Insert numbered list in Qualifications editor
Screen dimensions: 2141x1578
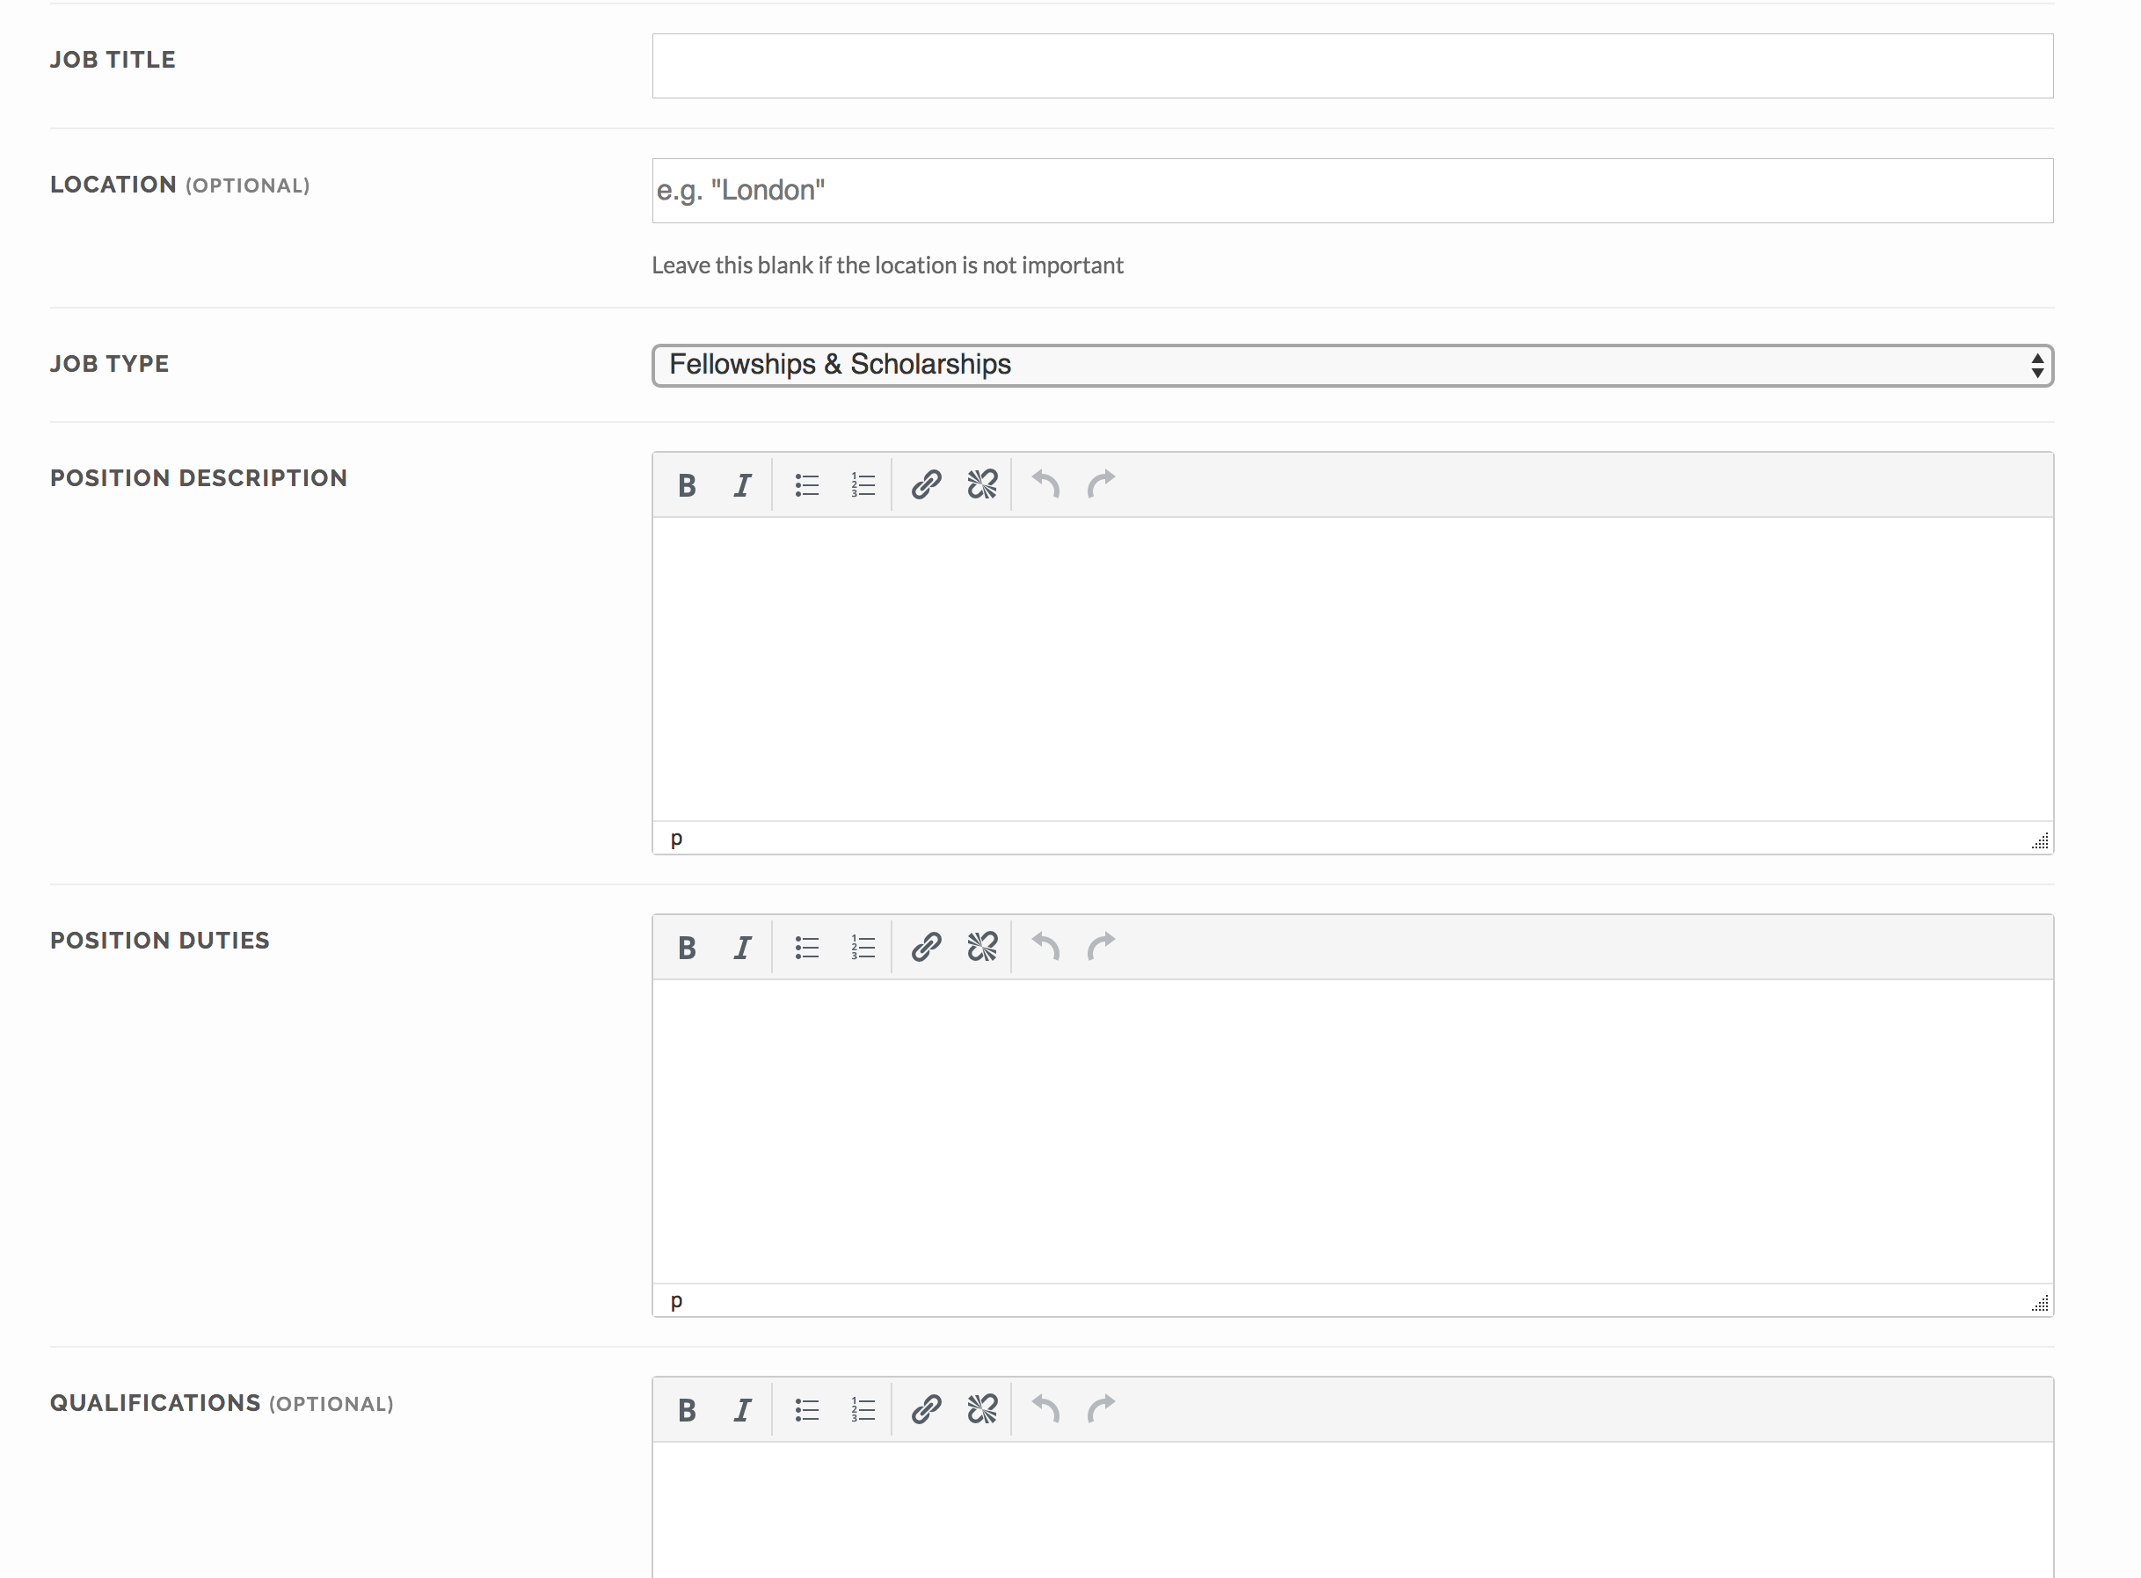863,1410
